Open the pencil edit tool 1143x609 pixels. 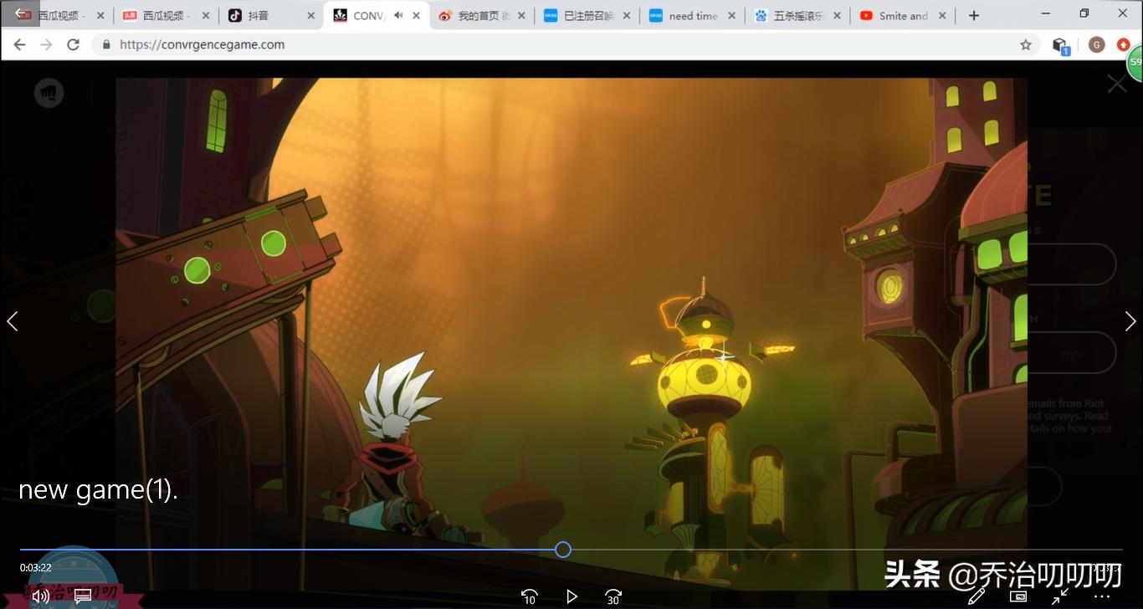976,596
